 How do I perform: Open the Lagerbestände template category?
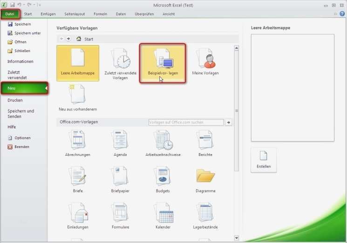coord(205,216)
